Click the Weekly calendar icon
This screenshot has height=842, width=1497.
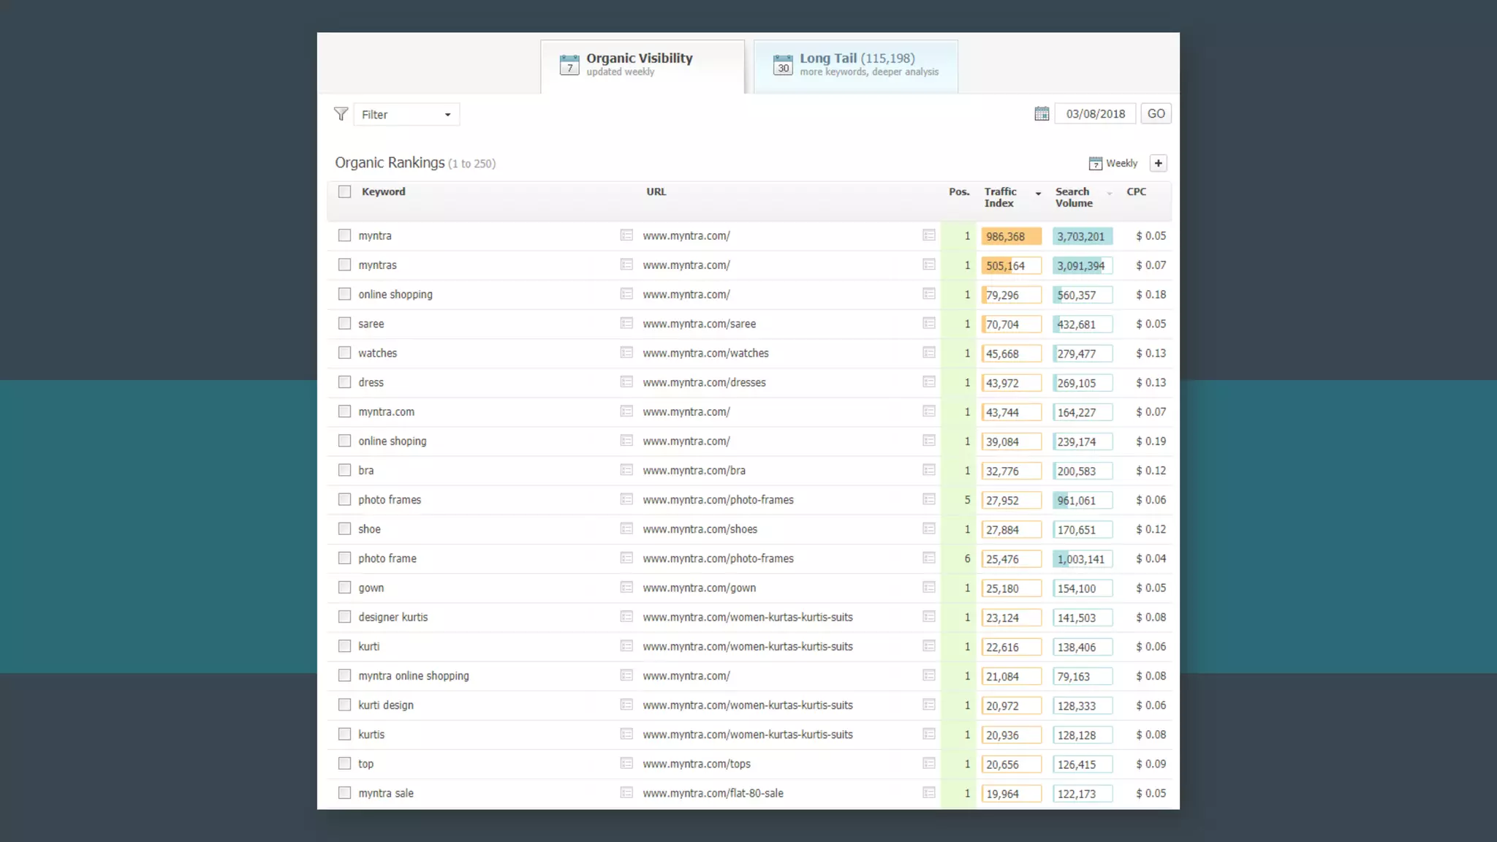point(1095,163)
